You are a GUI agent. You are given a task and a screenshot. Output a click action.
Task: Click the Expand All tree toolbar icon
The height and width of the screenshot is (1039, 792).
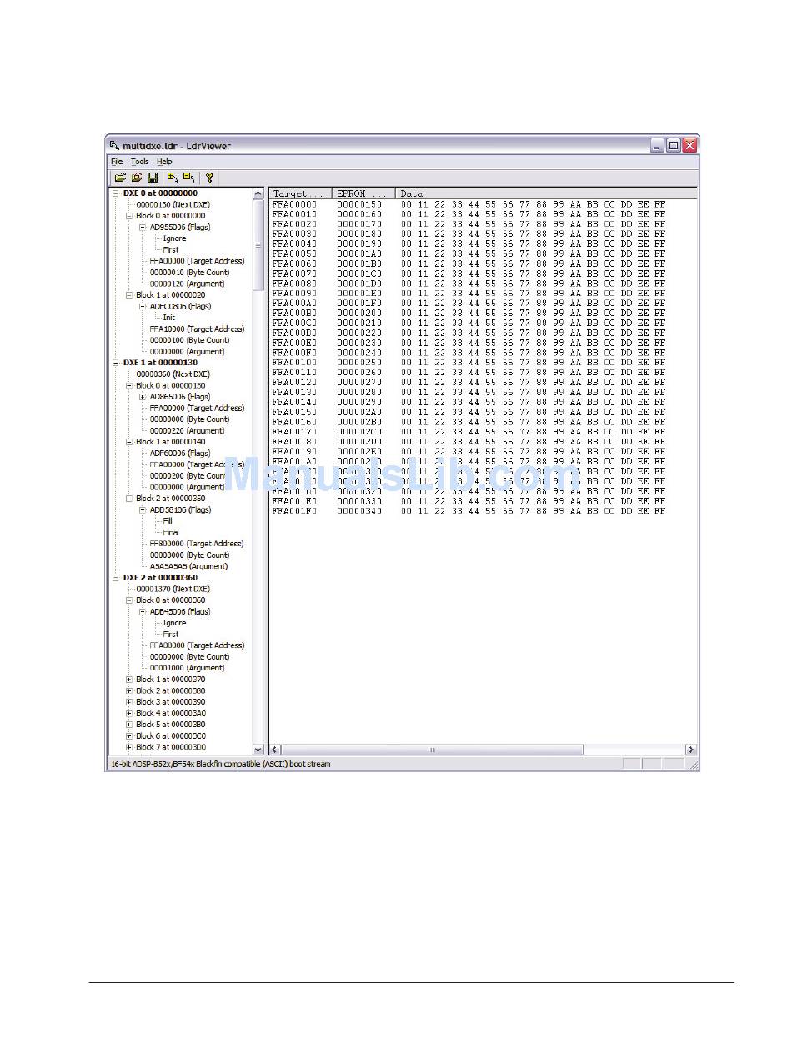pyautogui.click(x=173, y=177)
